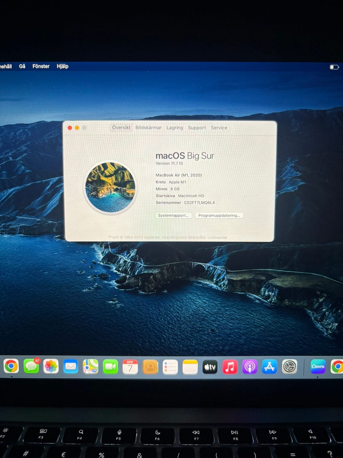Open the App Store icon
The image size is (343, 458).
[x=269, y=367]
